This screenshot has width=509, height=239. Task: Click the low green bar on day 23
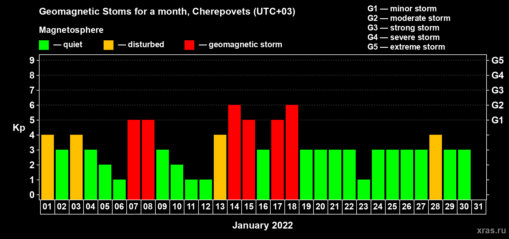coord(364,189)
